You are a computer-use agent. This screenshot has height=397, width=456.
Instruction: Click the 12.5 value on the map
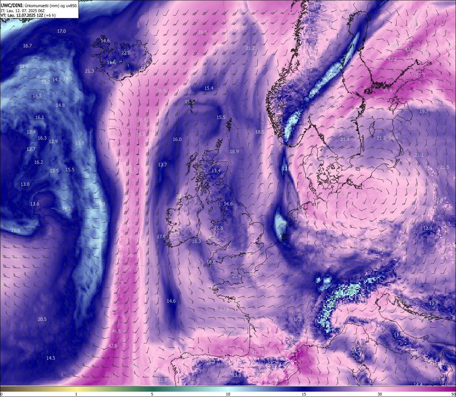pyautogui.click(x=54, y=171)
